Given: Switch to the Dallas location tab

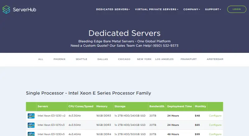Looking at the screenshot, I should coord(103,59).
